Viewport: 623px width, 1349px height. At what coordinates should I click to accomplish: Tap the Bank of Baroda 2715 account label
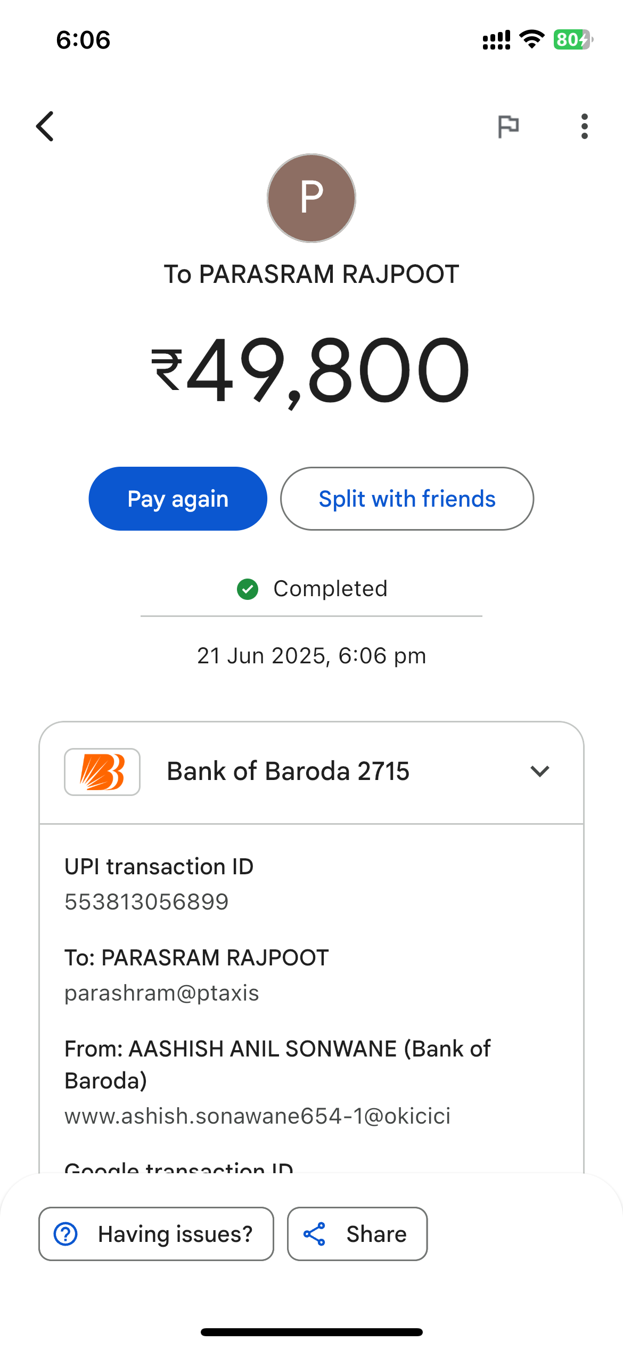click(x=288, y=771)
